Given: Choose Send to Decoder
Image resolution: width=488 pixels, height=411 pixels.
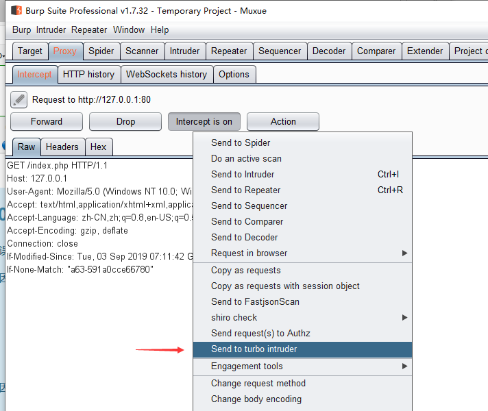Looking at the screenshot, I should click(302, 238).
